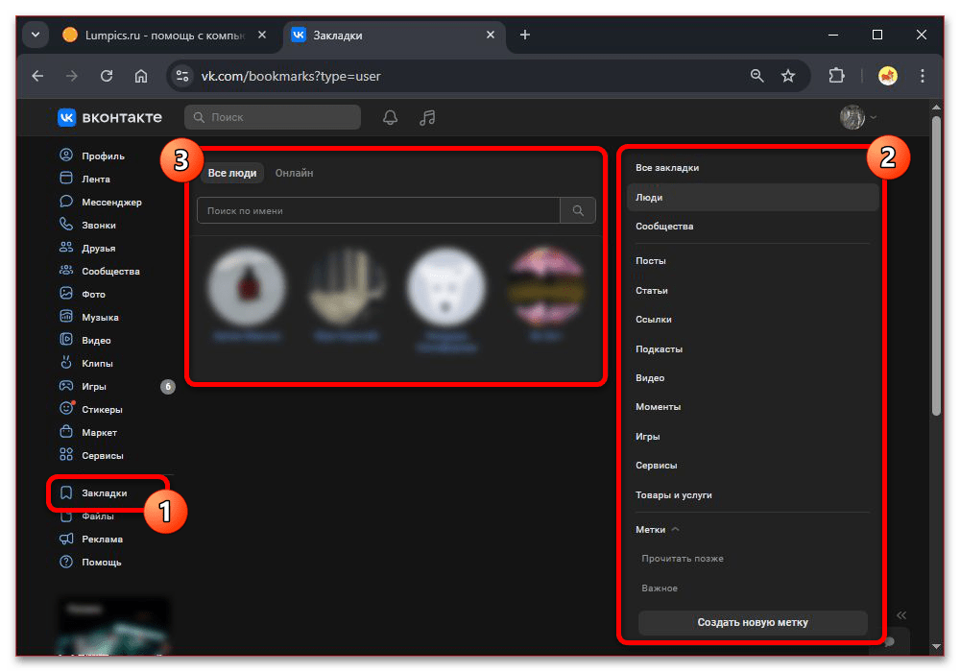Click the notifications bell icon

pos(390,117)
